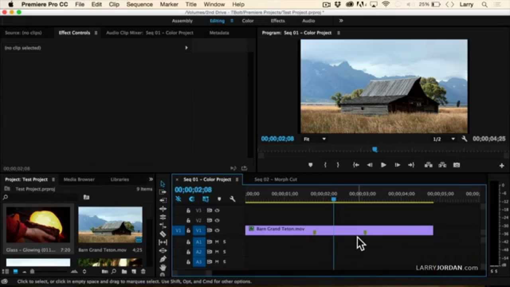
Task: Switch to the Audio Clip Mixer tab
Action: pyautogui.click(x=150, y=33)
